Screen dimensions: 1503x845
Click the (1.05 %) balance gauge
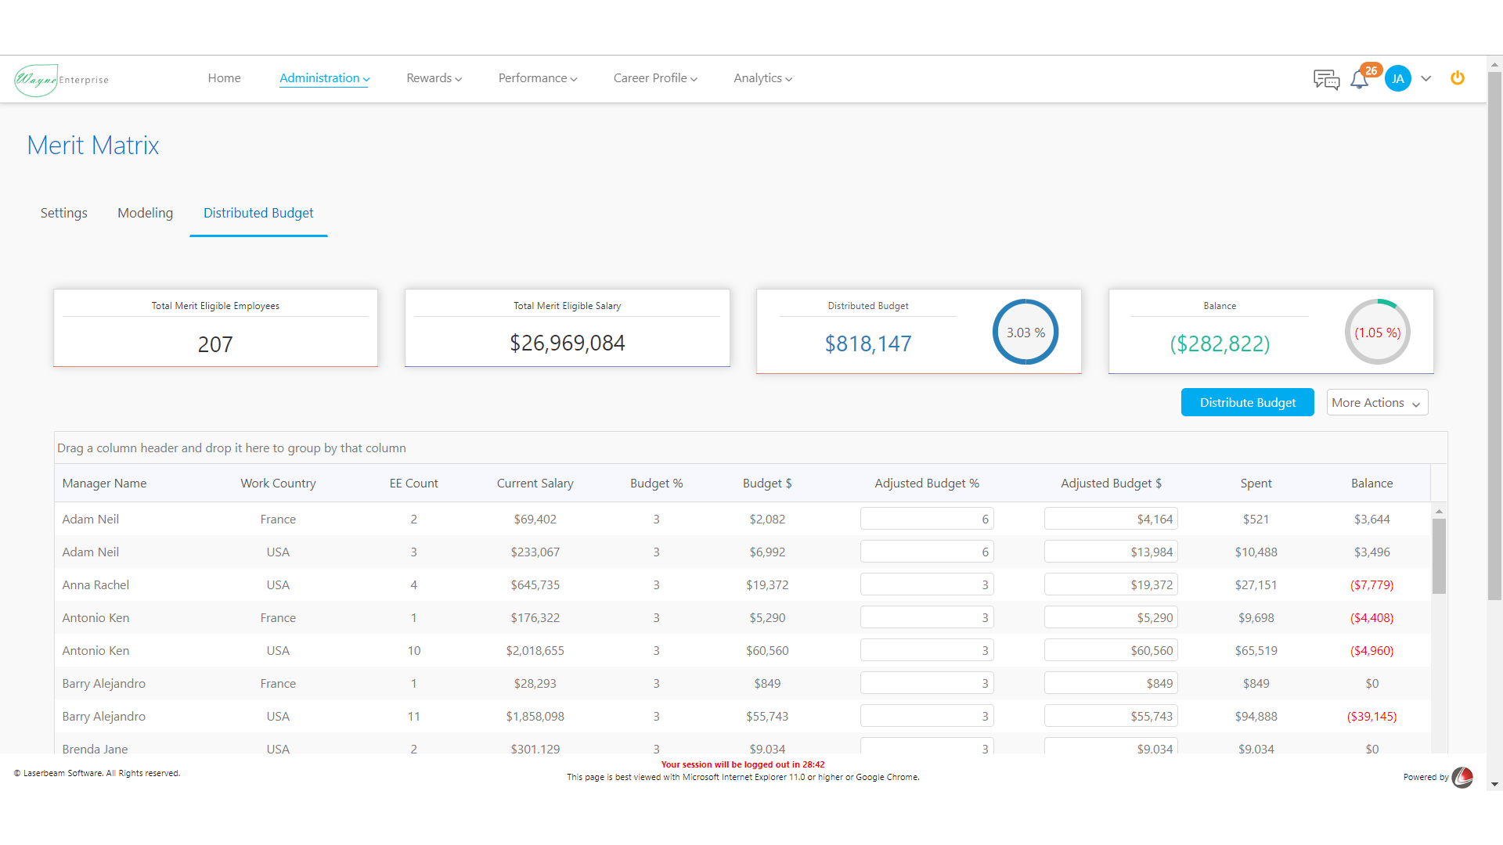(x=1378, y=332)
